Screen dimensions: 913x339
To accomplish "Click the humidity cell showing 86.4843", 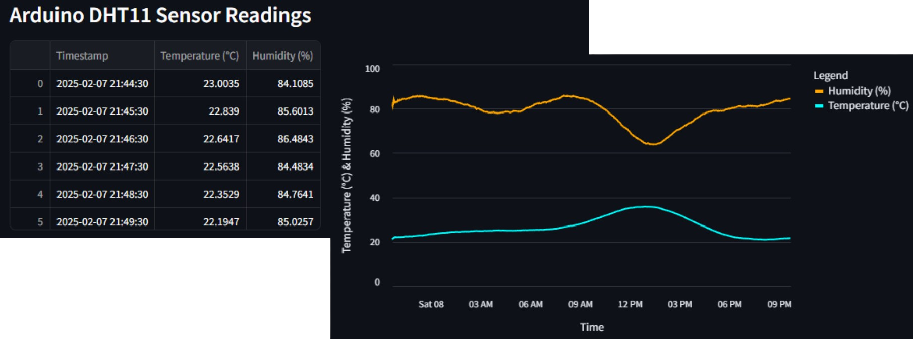I will click(295, 139).
